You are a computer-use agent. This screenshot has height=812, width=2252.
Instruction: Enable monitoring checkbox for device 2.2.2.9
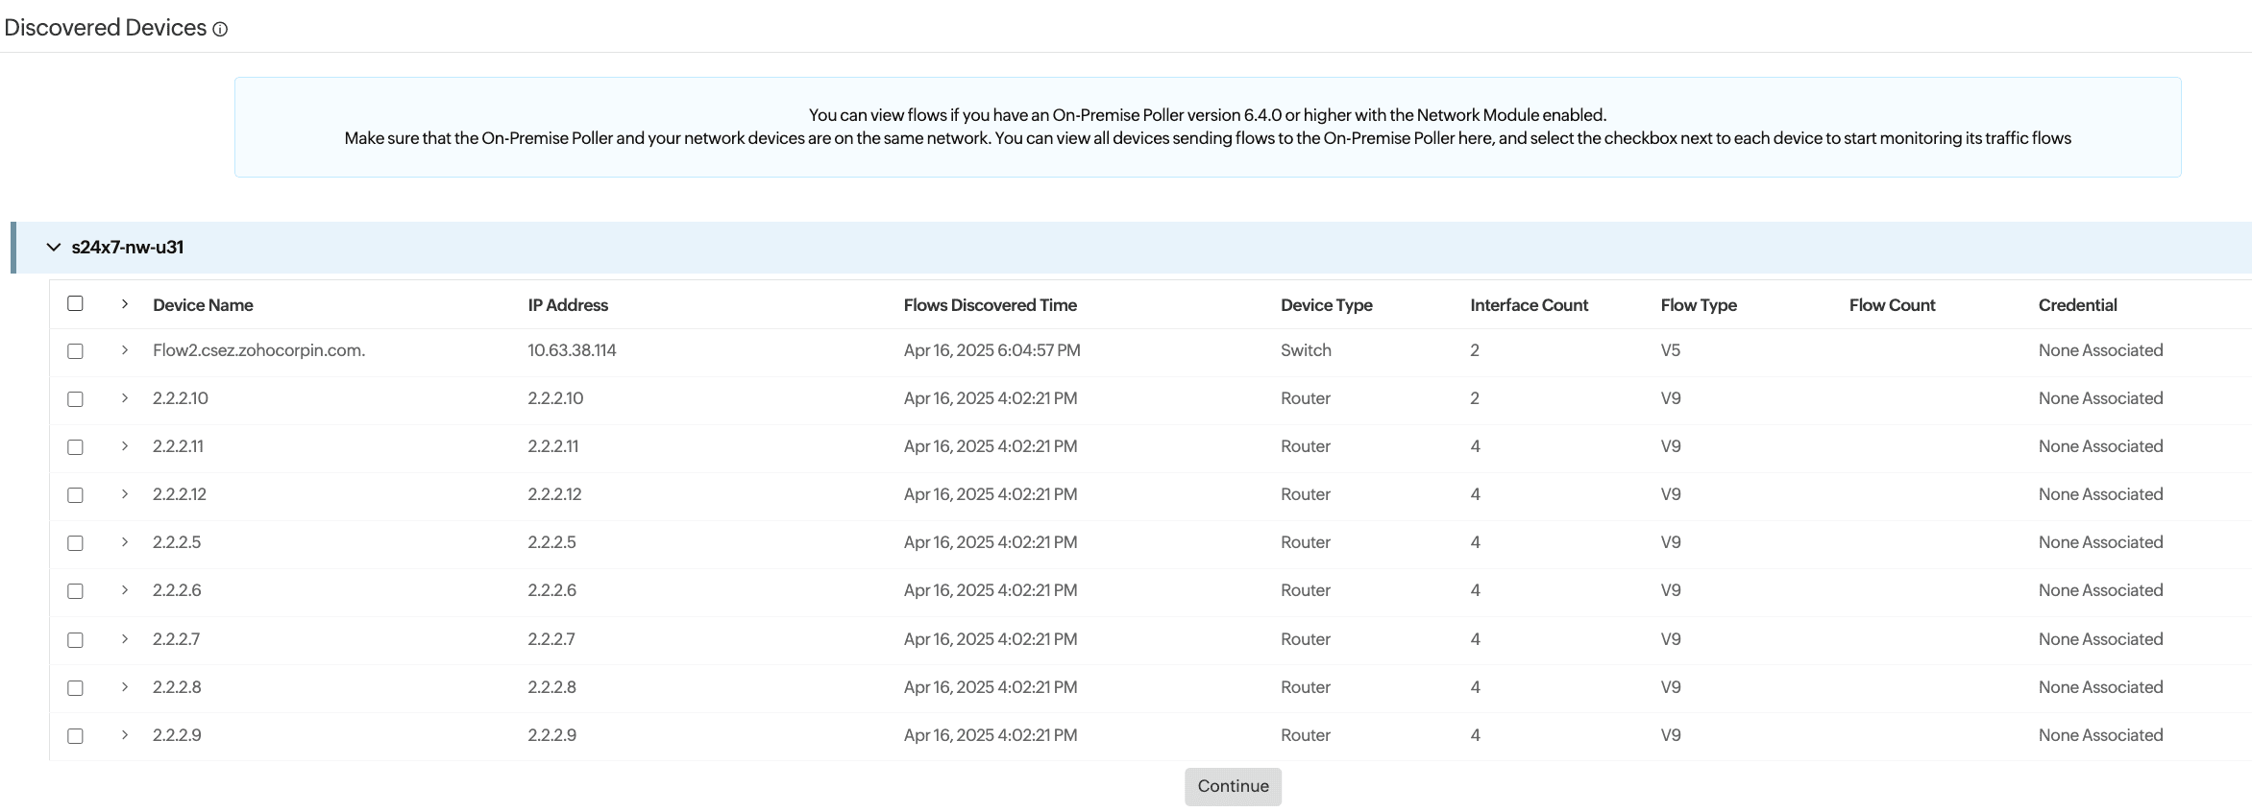tap(75, 736)
